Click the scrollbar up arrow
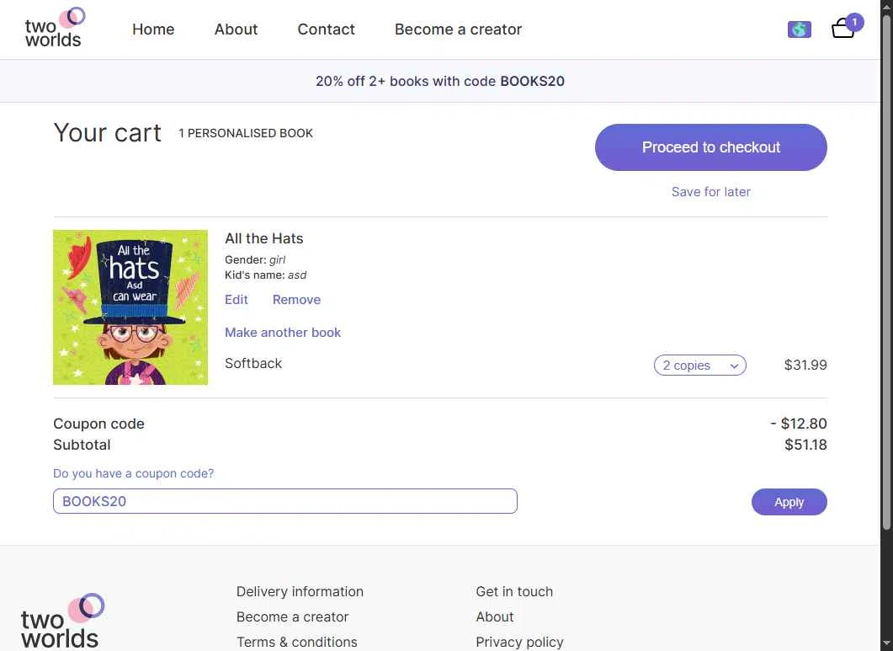The height and width of the screenshot is (651, 893). (886, 6)
